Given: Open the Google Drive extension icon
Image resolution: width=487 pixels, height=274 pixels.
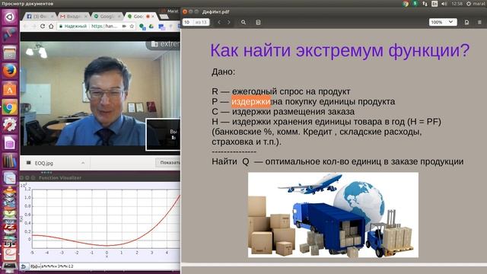Looking at the screenshot, I should click(x=151, y=27).
